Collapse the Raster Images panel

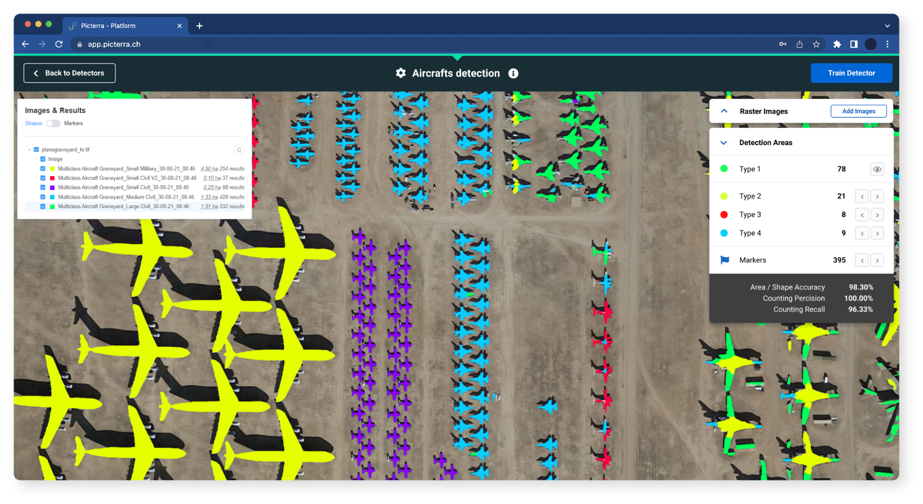(723, 111)
